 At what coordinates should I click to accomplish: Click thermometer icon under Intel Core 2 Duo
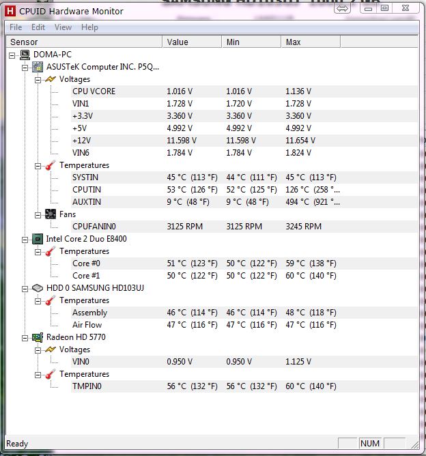(x=51, y=251)
